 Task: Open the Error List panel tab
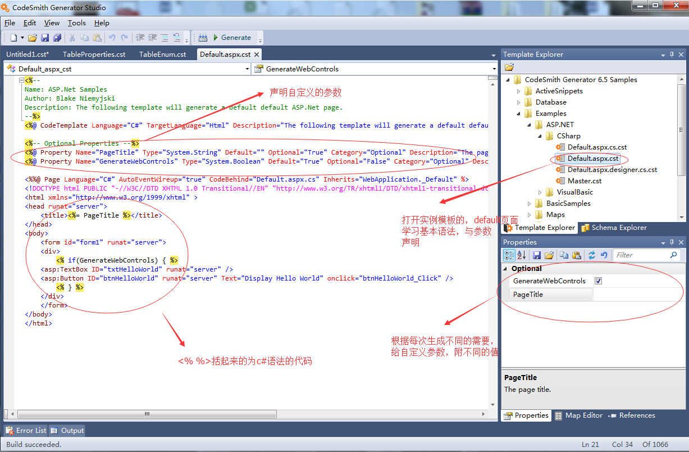click(x=26, y=431)
